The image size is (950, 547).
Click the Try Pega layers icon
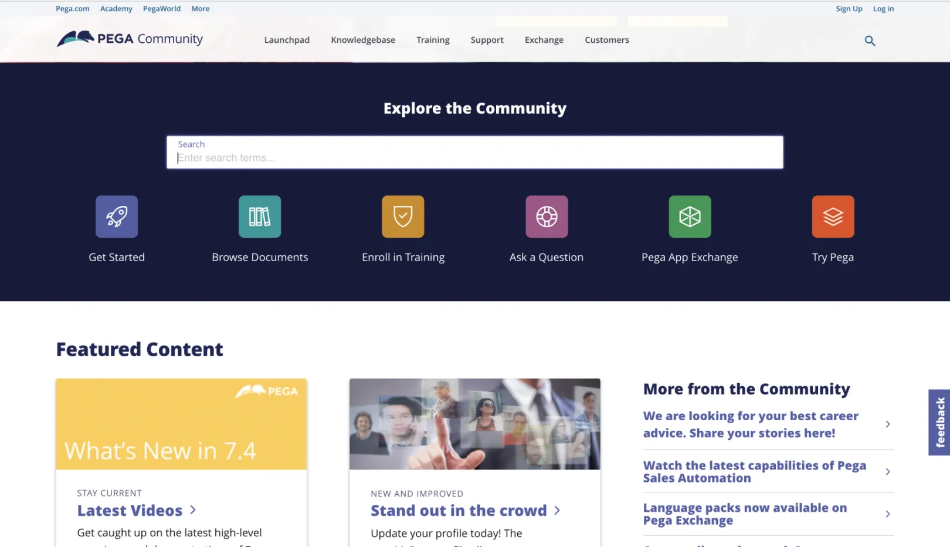(833, 217)
